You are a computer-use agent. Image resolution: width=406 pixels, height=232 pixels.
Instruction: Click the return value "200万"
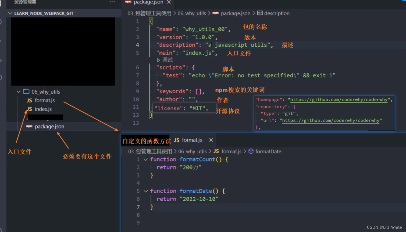tap(191, 167)
